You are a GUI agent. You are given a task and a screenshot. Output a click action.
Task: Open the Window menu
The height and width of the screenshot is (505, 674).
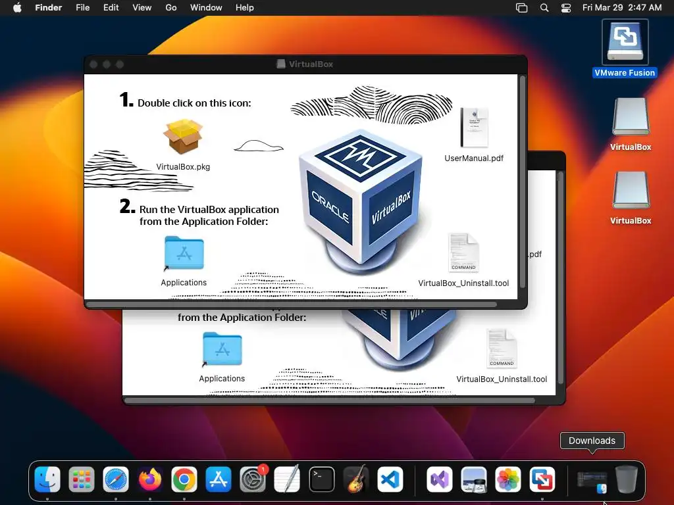pyautogui.click(x=206, y=8)
